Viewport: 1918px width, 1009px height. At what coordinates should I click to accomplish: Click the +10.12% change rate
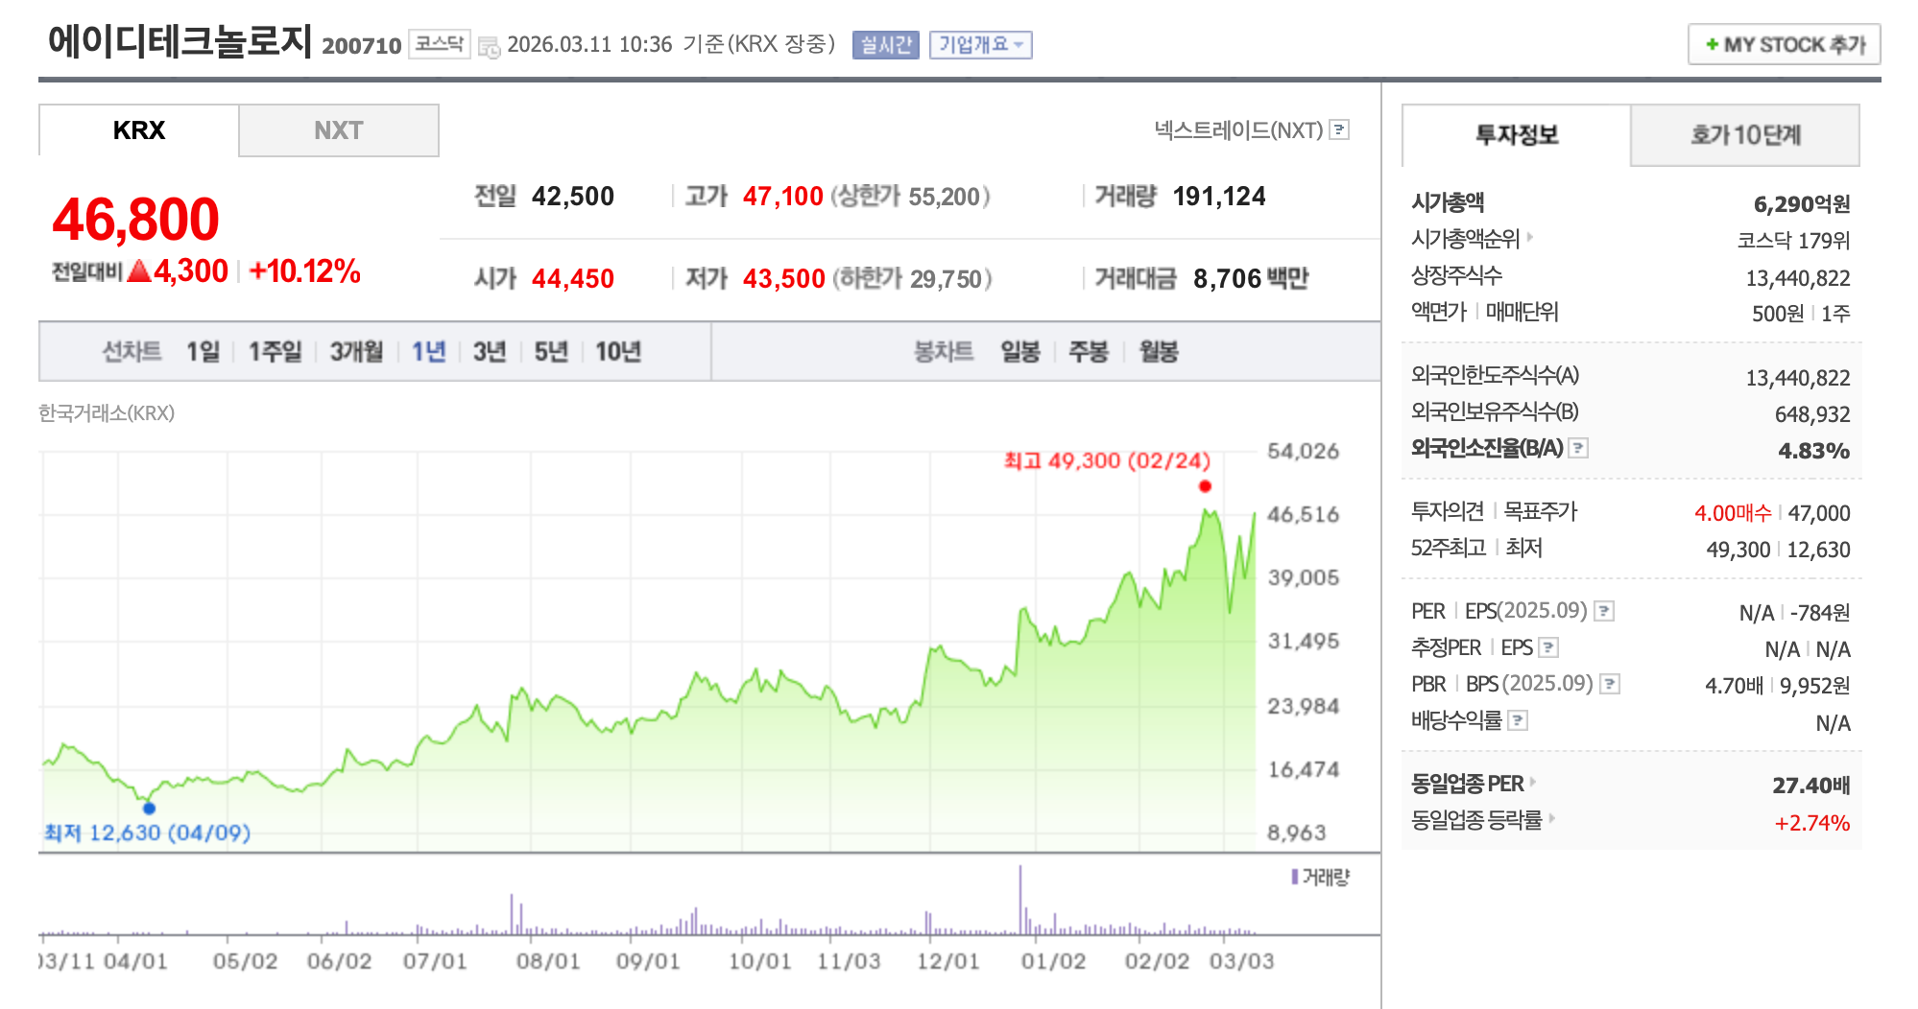coord(304,271)
